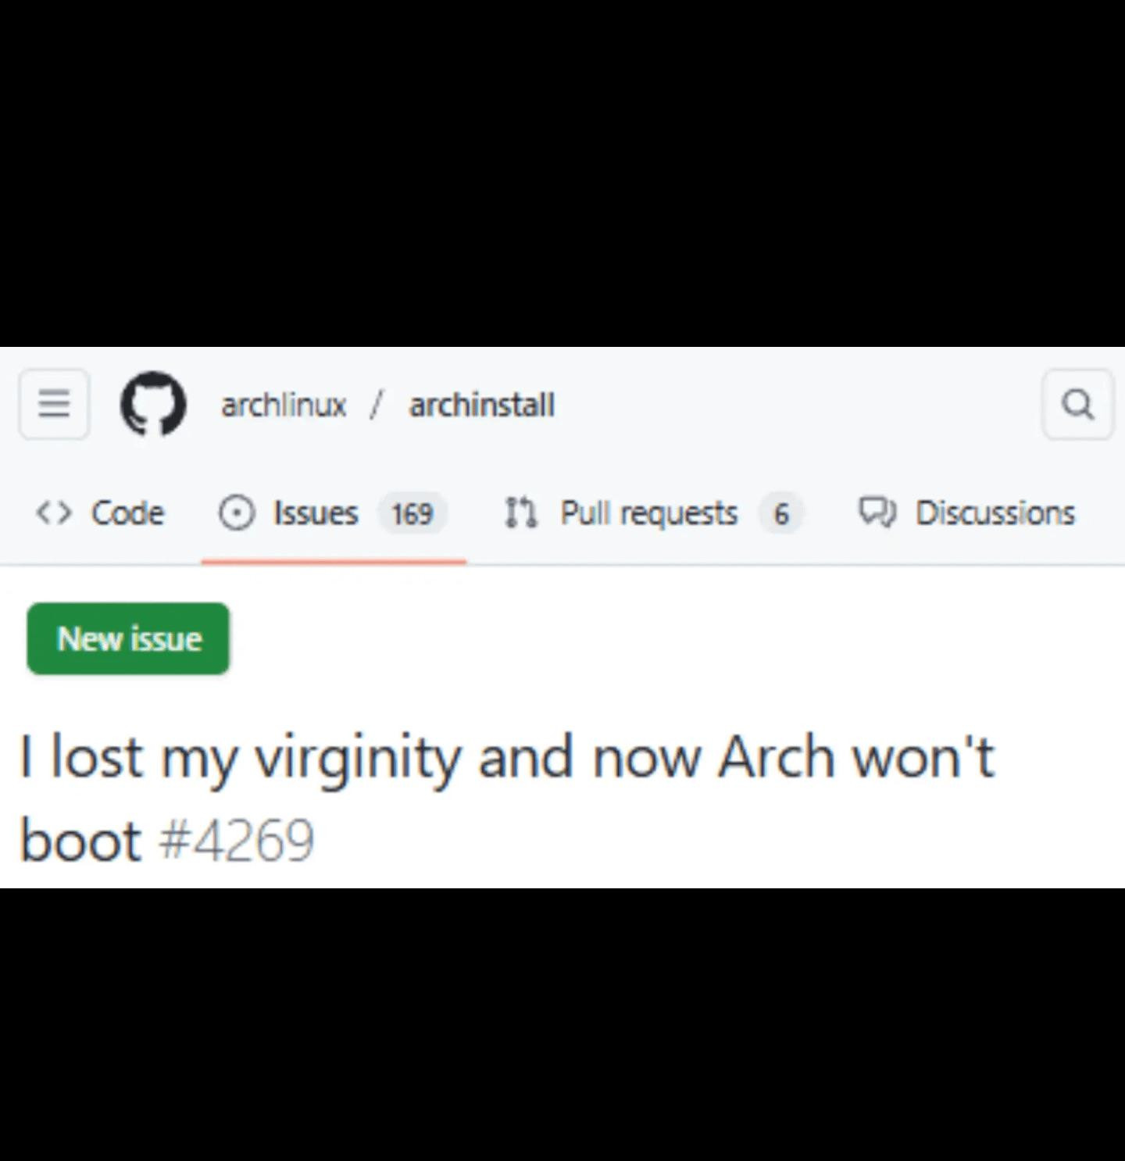Click the 169 issues counter badge
This screenshot has width=1125, height=1161.
click(412, 513)
